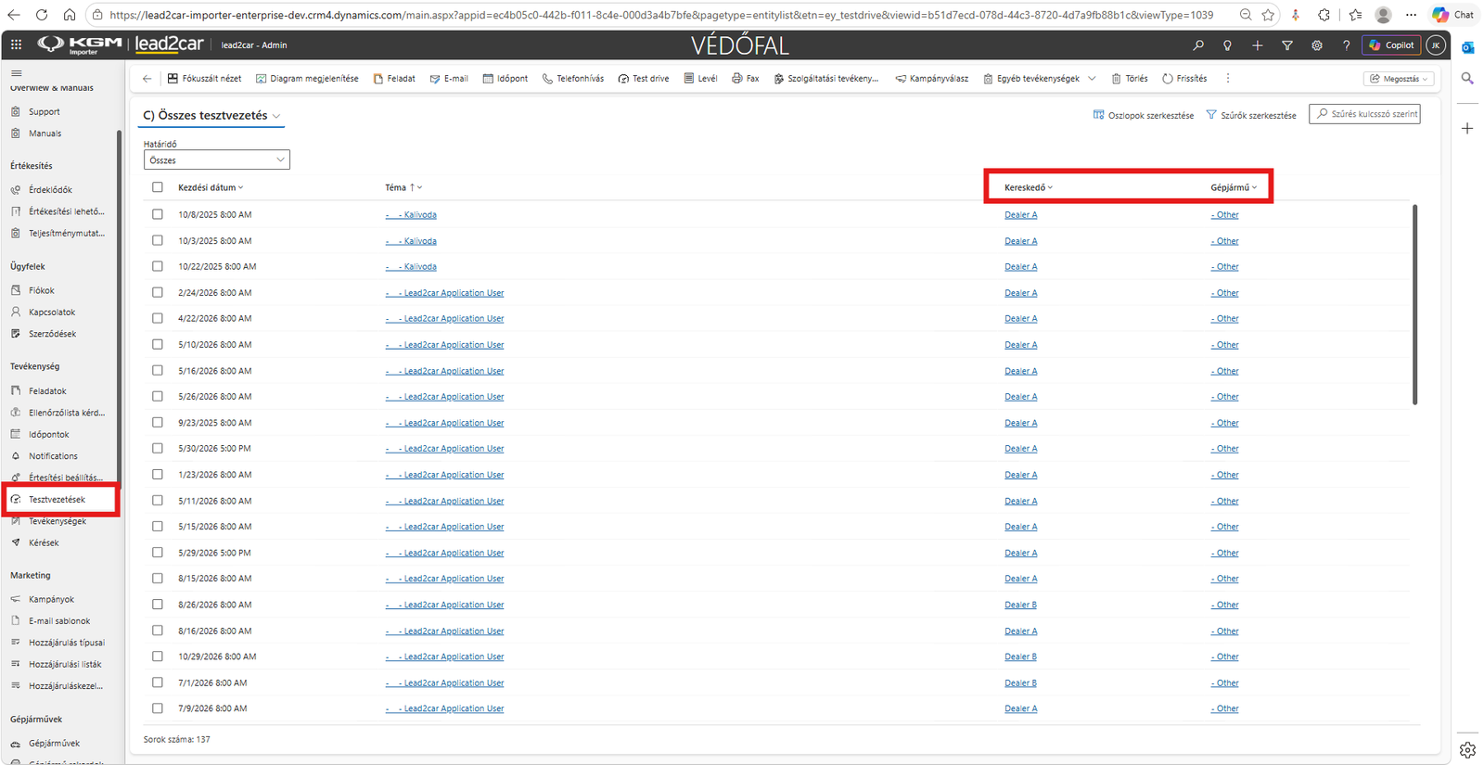
Task: Check the row dated 10/8/2025 8:00 AM
Action: (158, 214)
